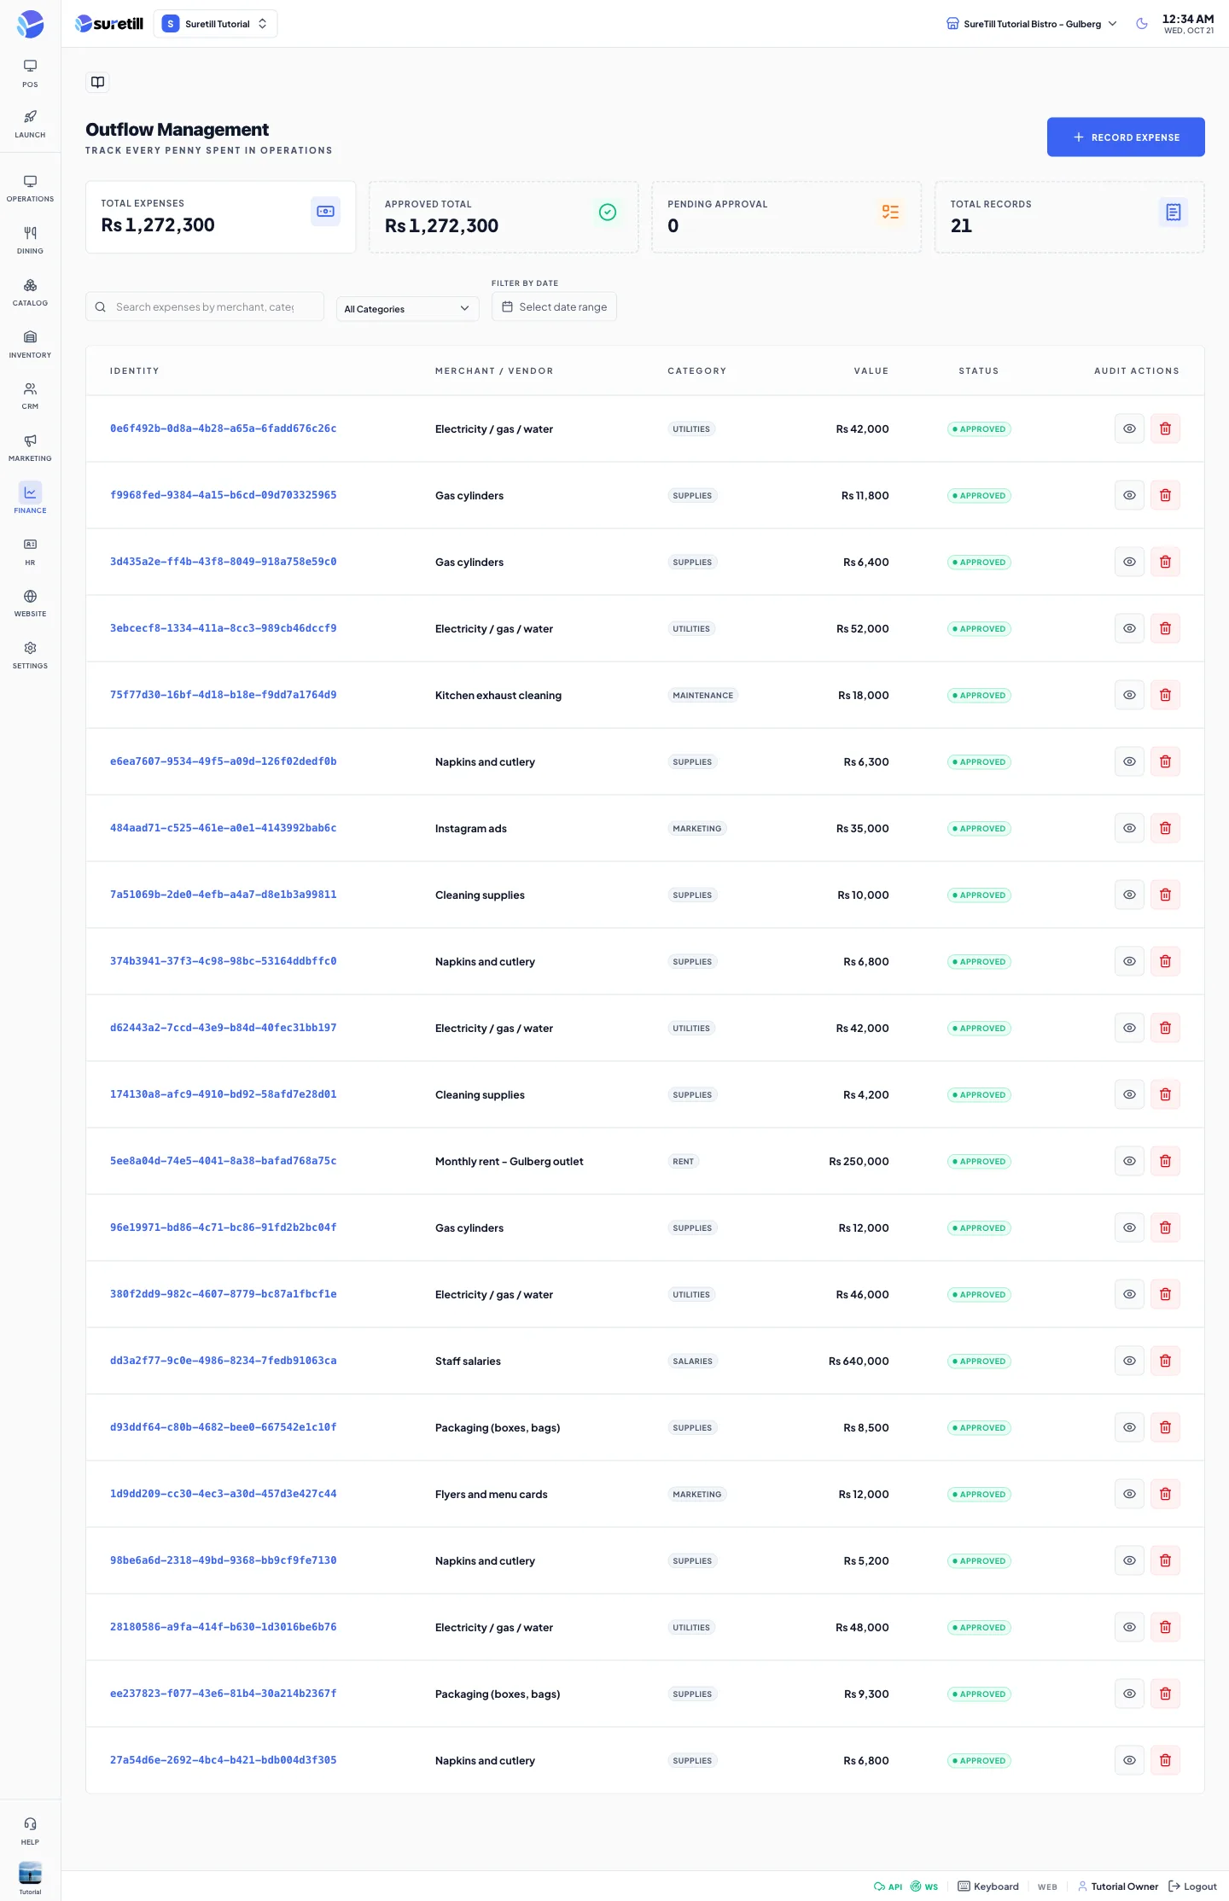Delete the Instagram ads expense
Screen dimensions: 1229x1901
coord(1165,828)
